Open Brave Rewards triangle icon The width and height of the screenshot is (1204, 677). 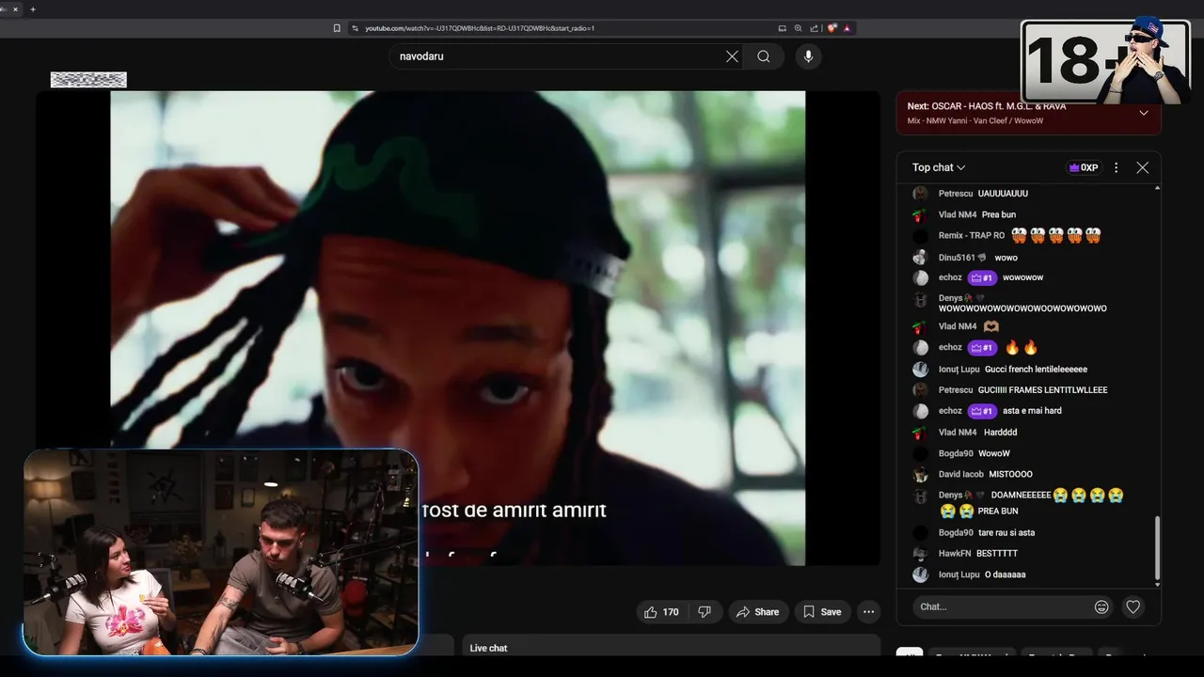[x=847, y=28]
